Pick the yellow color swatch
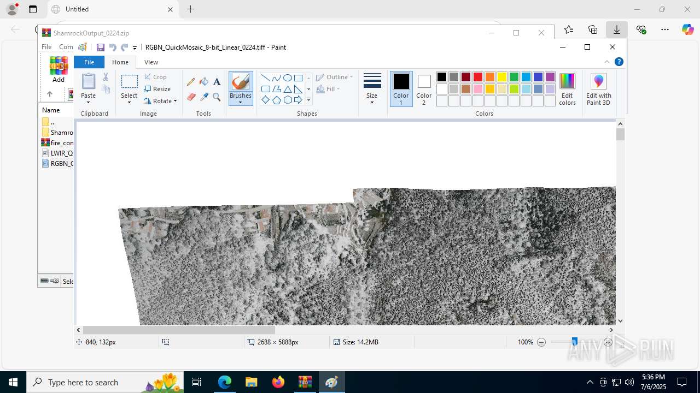The height and width of the screenshot is (393, 700). pyautogui.click(x=502, y=77)
